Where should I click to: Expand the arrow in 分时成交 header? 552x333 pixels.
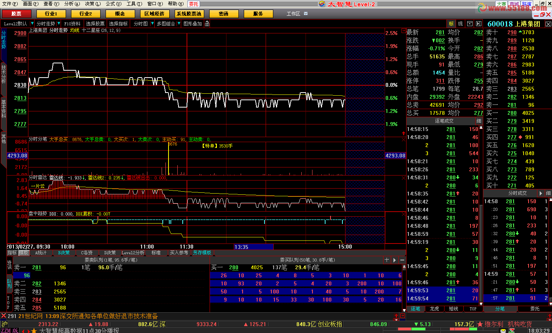[x=541, y=193]
